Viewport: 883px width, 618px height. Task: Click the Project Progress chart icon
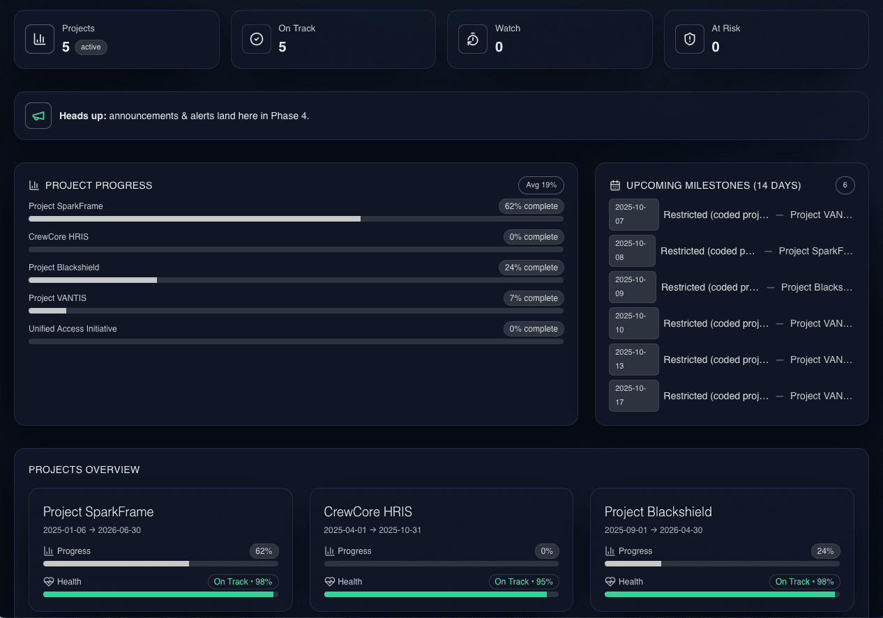[x=34, y=185]
